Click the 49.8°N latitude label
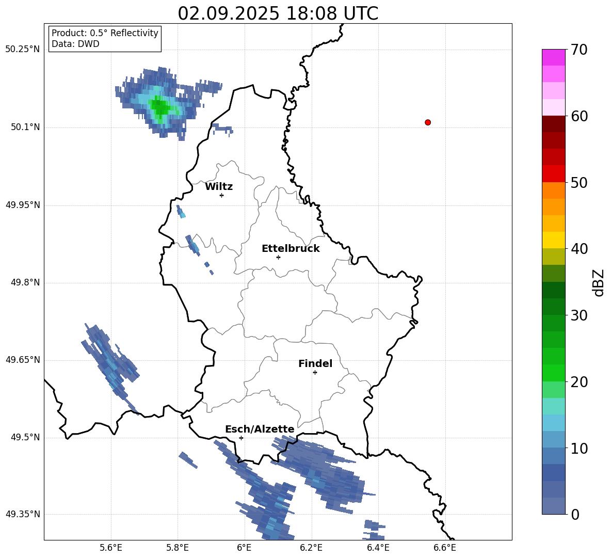 point(26,282)
